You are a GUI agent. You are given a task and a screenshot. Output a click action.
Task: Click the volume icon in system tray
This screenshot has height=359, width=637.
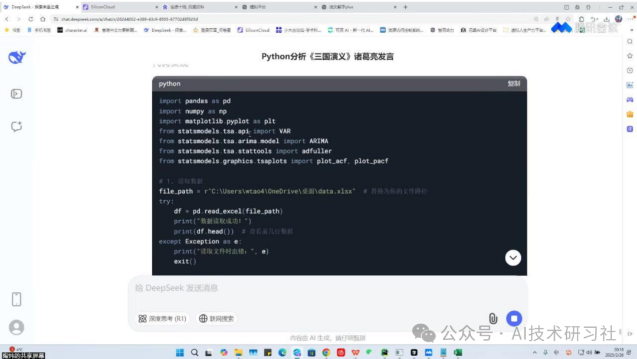coord(589,353)
